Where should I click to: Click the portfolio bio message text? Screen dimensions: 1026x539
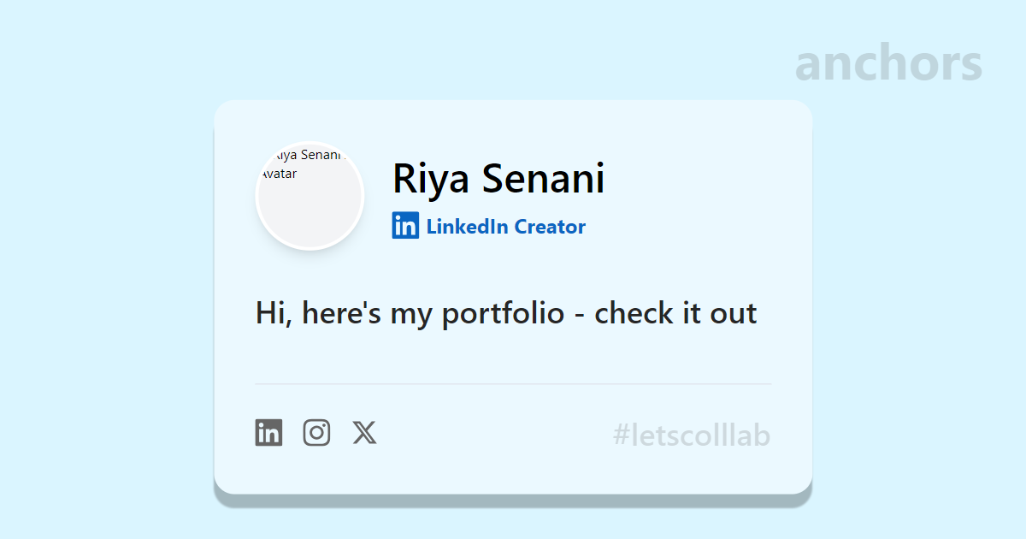[x=505, y=313]
